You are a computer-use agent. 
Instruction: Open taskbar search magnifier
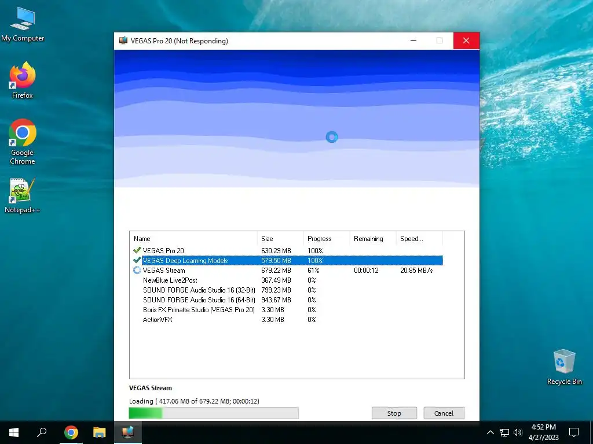click(x=42, y=432)
